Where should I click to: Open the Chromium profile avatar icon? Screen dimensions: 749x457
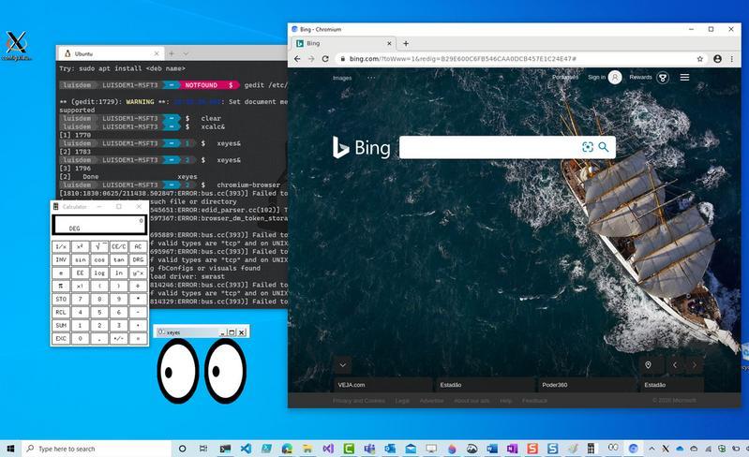[717, 59]
